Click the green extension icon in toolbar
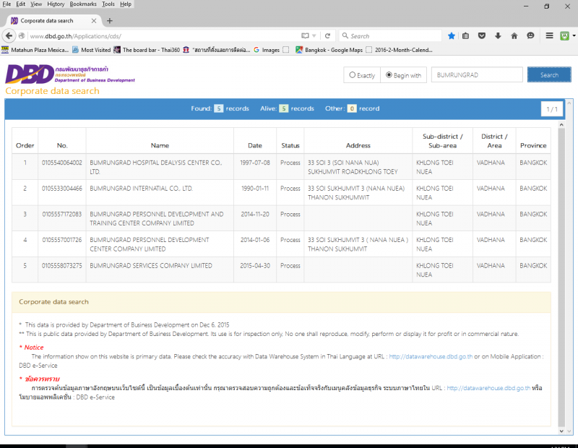Screen dimensions: 578x448 coord(564,35)
